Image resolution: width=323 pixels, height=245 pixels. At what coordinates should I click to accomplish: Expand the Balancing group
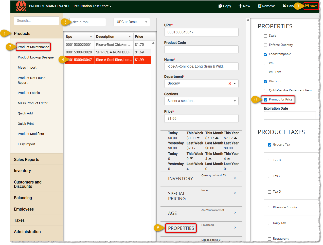pos(23,198)
